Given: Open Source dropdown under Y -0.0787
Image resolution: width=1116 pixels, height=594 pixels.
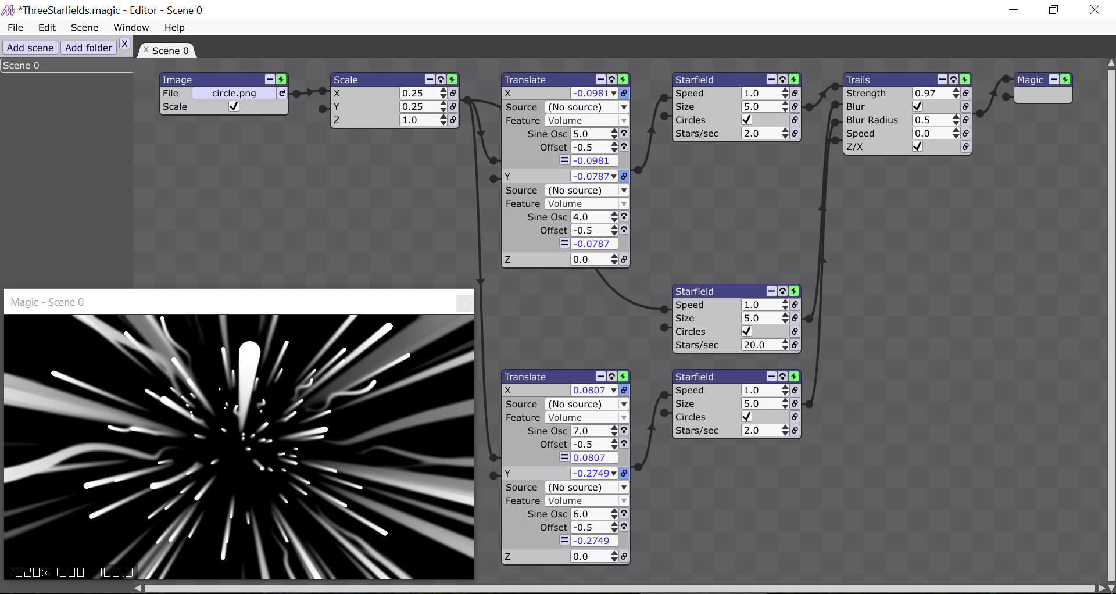Looking at the screenshot, I should 586,190.
